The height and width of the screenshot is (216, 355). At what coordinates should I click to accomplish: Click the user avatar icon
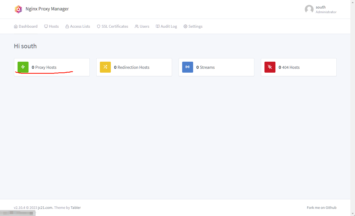click(x=309, y=9)
